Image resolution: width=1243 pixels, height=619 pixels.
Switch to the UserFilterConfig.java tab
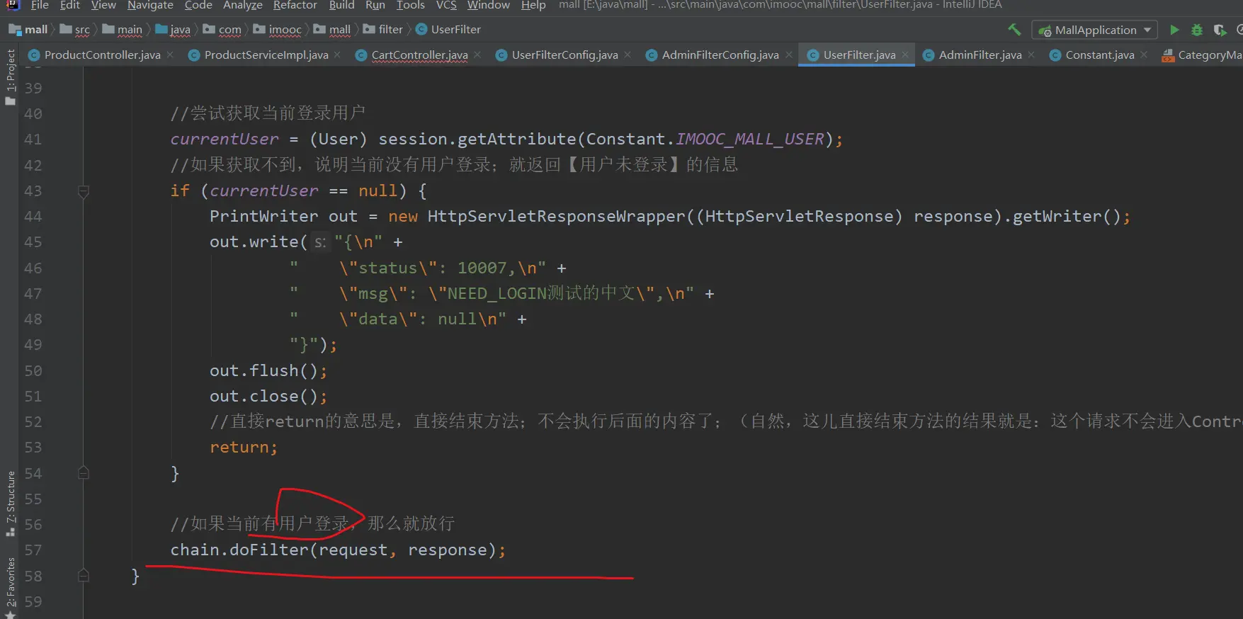click(564, 55)
